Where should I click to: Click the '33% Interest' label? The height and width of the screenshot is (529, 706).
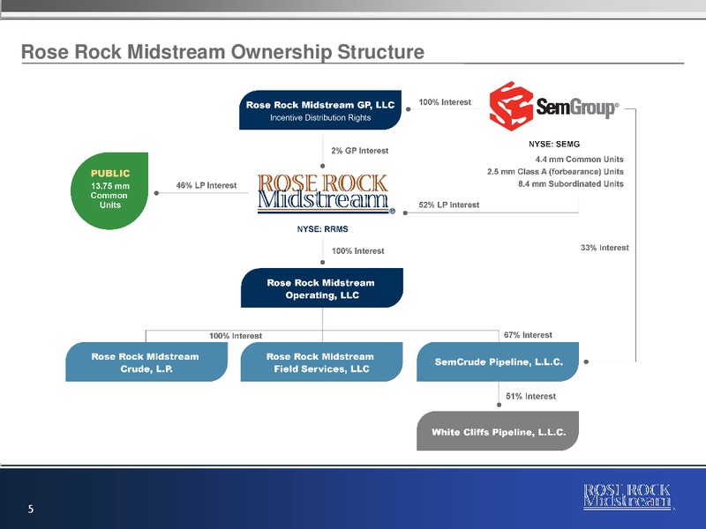(x=605, y=248)
